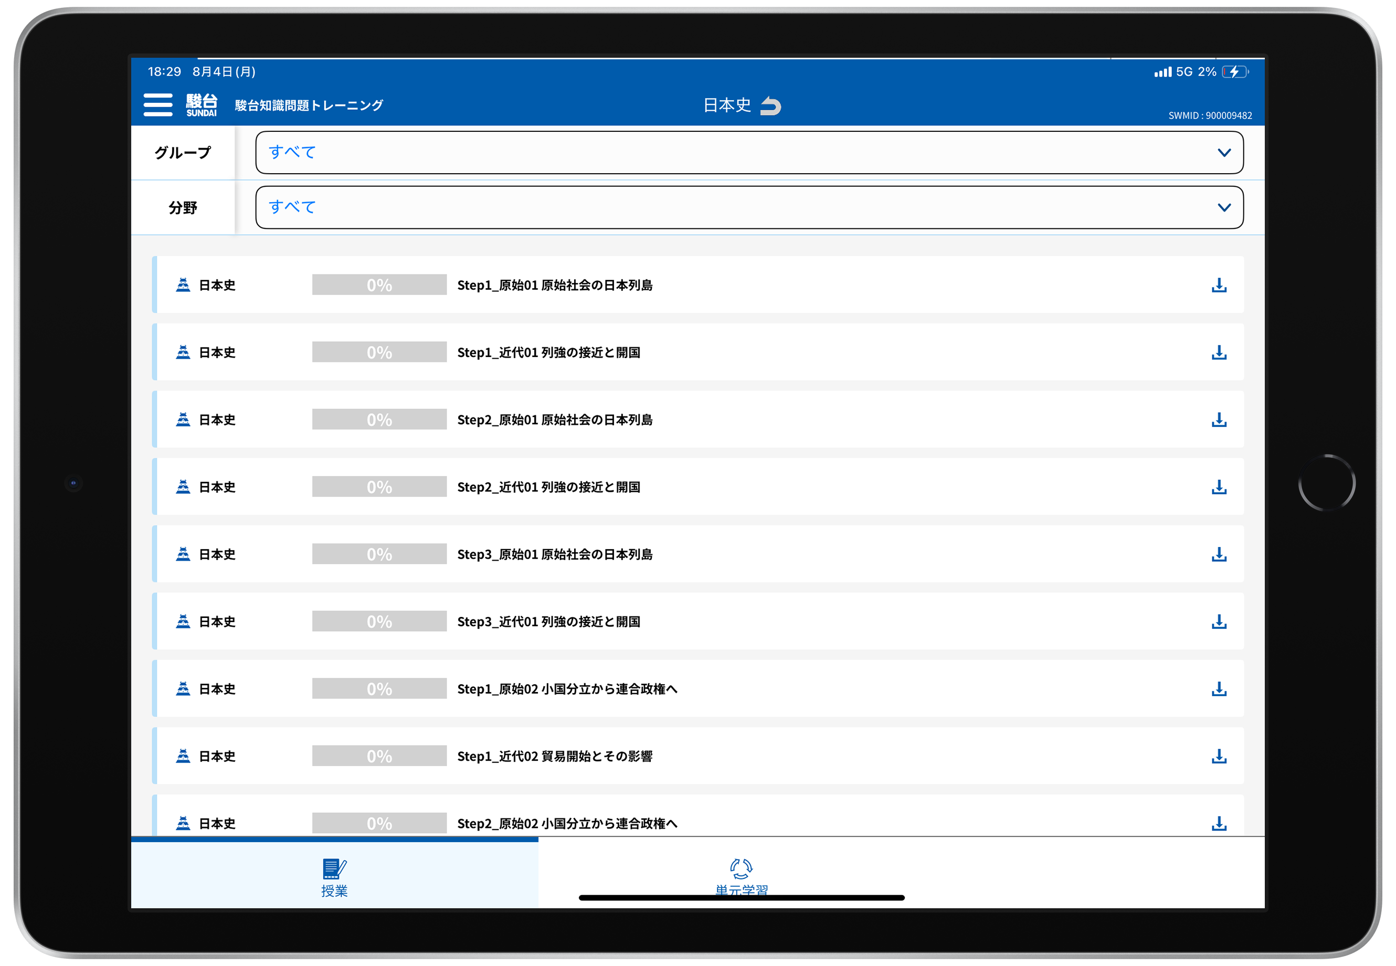
Task: Click 日本史 subject label in Step3_原始01 row
Action: click(x=217, y=554)
